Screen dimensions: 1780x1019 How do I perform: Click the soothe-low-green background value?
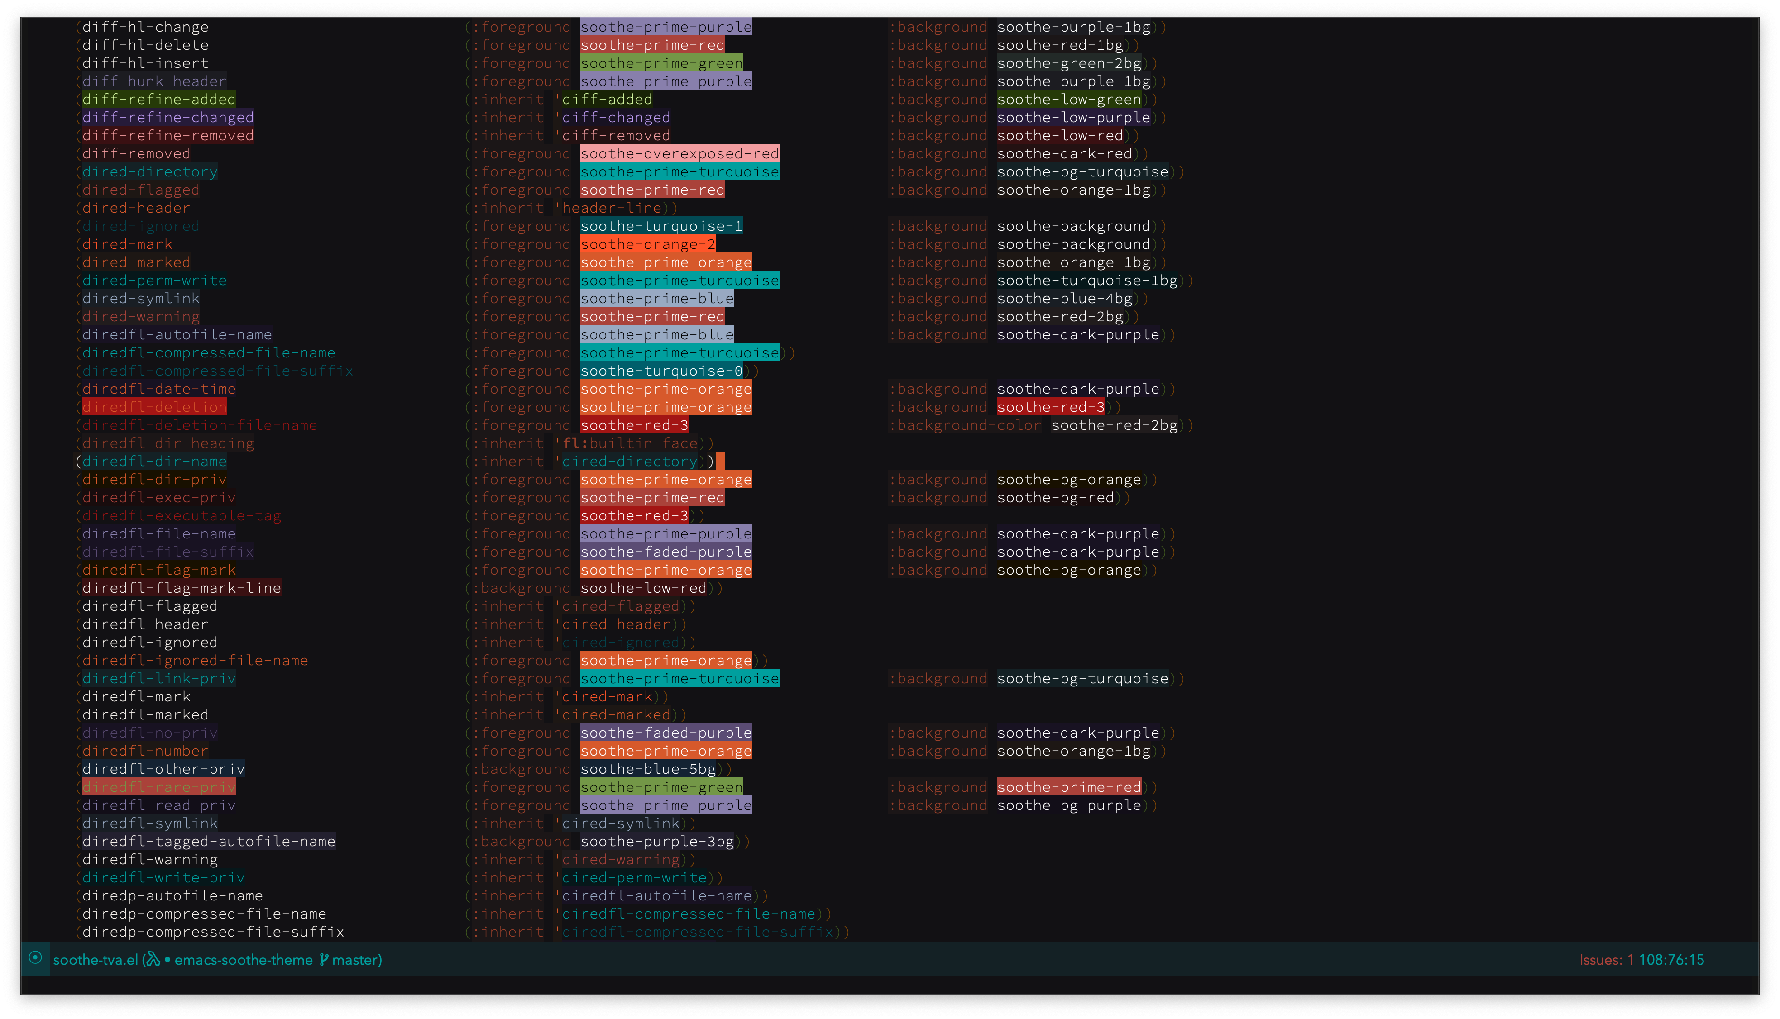[1069, 100]
